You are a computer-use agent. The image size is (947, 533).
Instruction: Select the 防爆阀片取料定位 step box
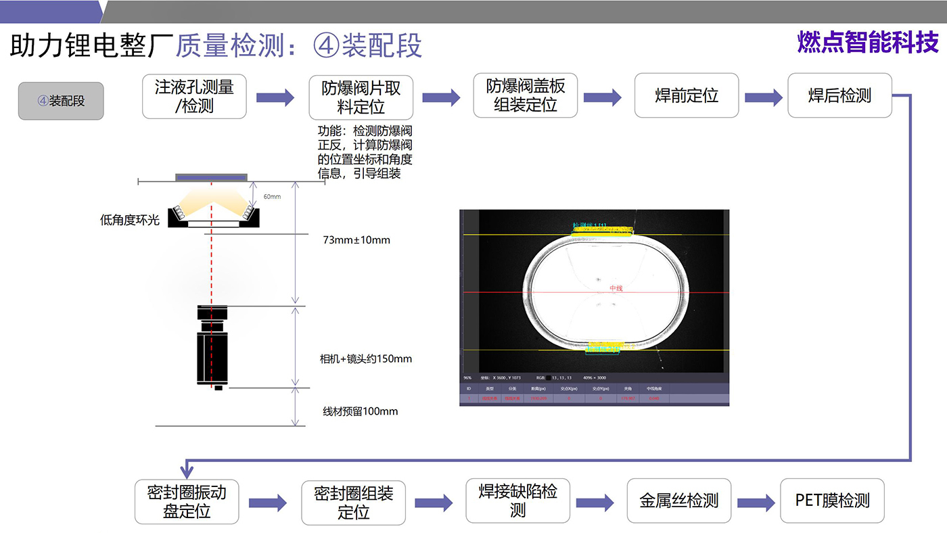[361, 97]
